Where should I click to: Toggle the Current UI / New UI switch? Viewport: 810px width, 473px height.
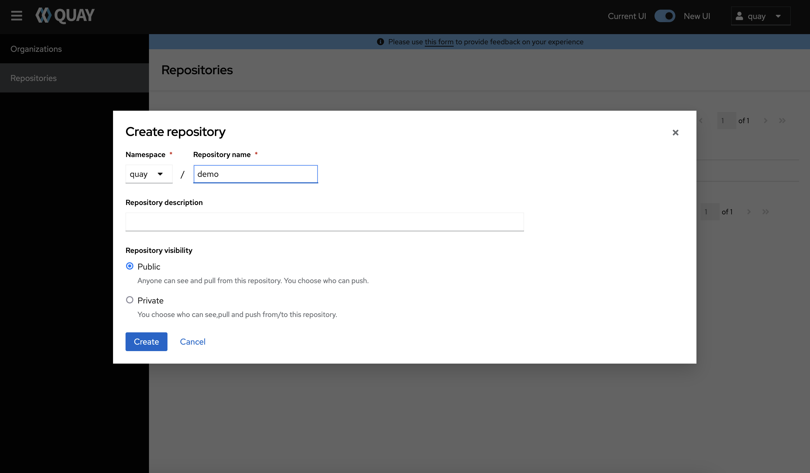[664, 16]
